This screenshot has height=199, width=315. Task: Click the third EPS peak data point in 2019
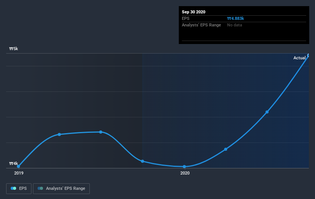pos(101,132)
